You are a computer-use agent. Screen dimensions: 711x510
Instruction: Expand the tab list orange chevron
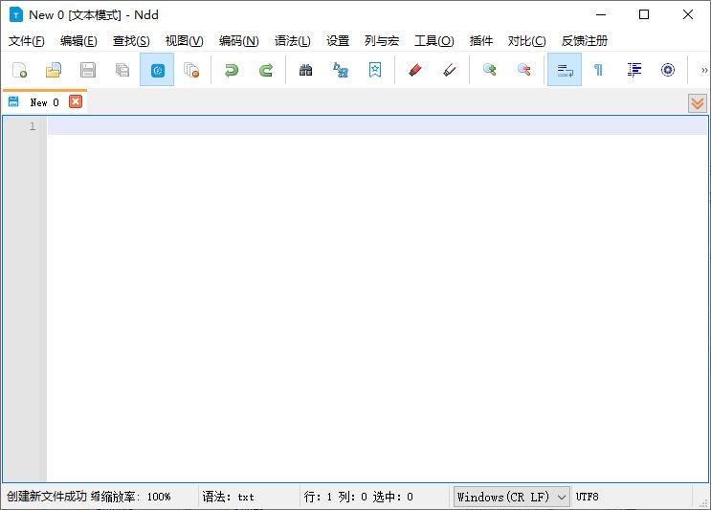coord(698,103)
